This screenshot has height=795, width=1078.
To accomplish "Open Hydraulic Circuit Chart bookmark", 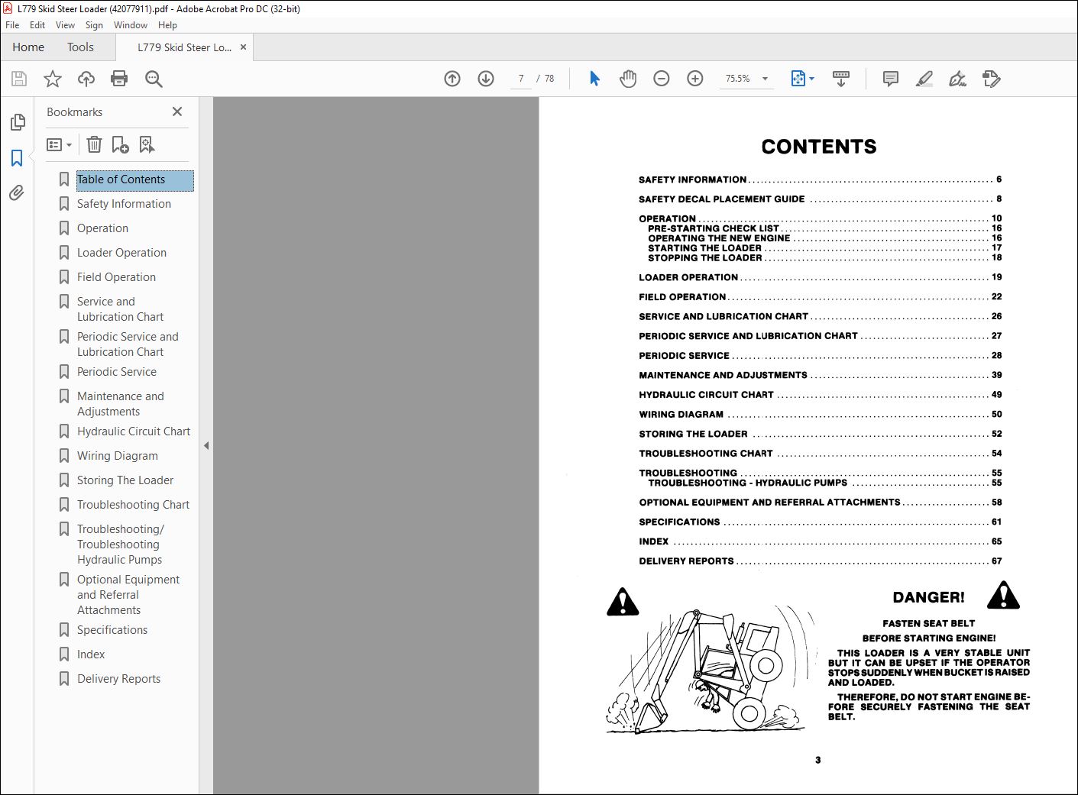I will point(134,431).
